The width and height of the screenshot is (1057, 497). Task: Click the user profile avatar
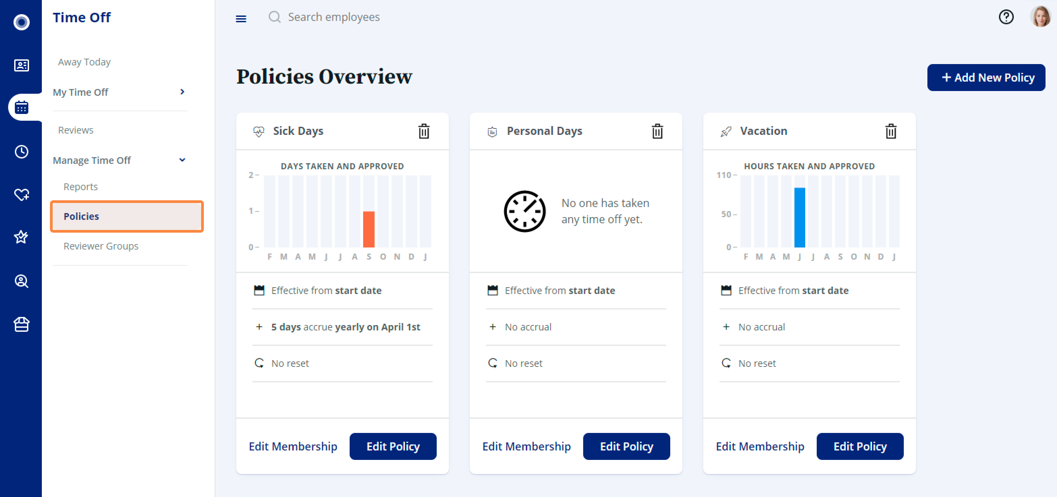1040,17
